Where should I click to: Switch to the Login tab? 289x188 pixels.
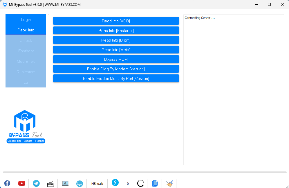pyautogui.click(x=26, y=19)
